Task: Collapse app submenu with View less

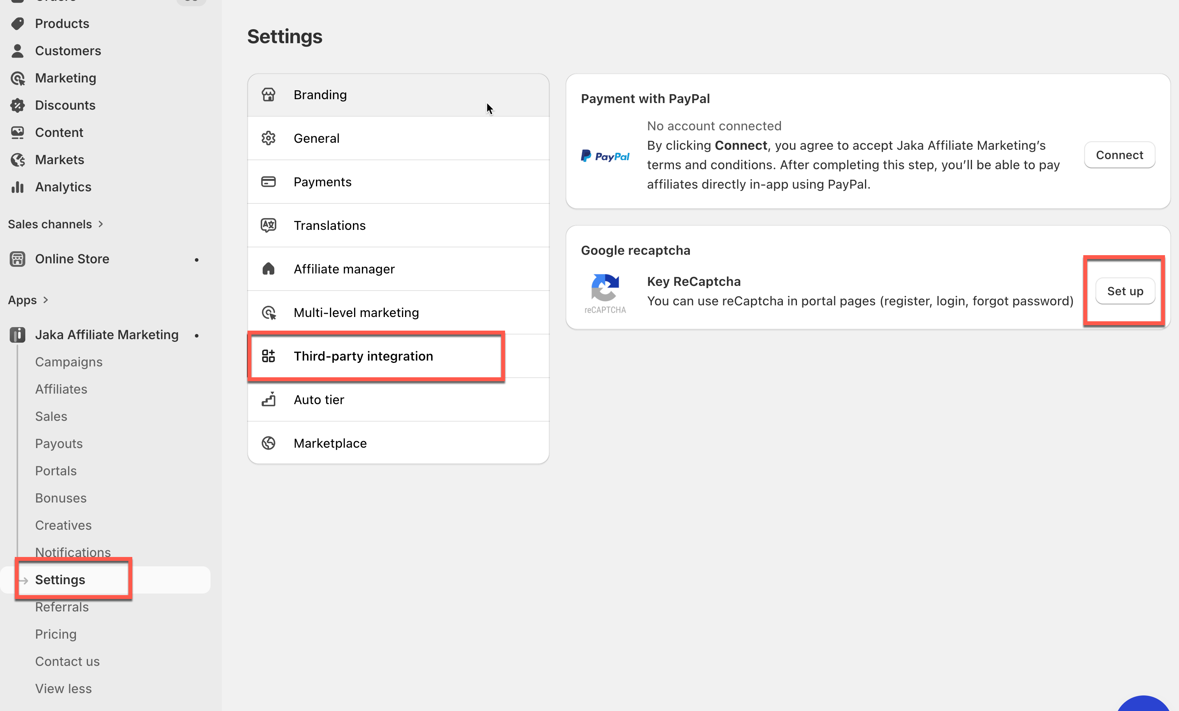Action: tap(63, 688)
